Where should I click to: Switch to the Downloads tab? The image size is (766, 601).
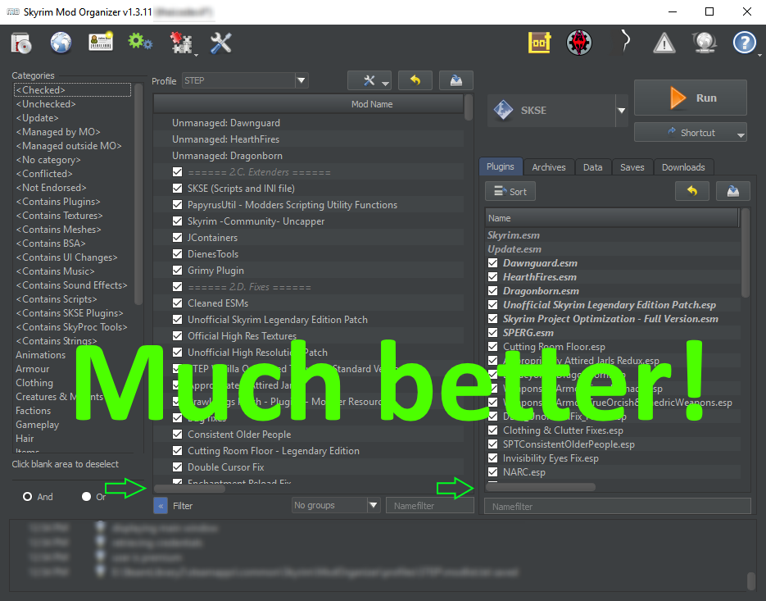(x=683, y=167)
